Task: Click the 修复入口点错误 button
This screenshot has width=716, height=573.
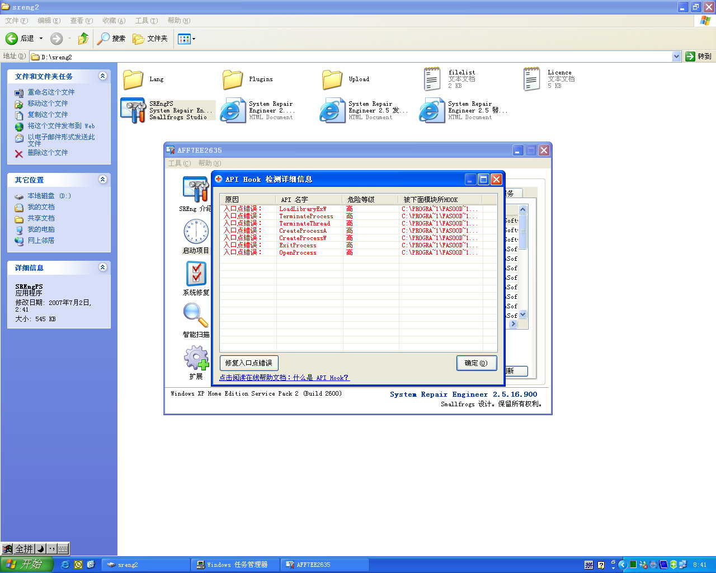Action: (x=249, y=363)
